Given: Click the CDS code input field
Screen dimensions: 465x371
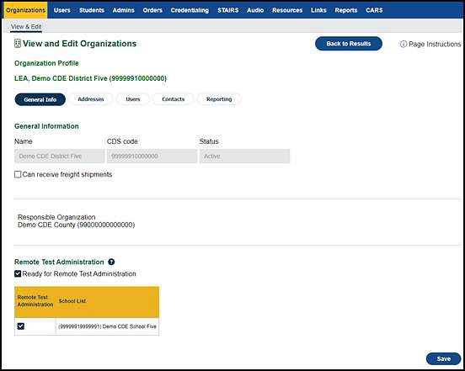Looking at the screenshot, I should [152, 156].
